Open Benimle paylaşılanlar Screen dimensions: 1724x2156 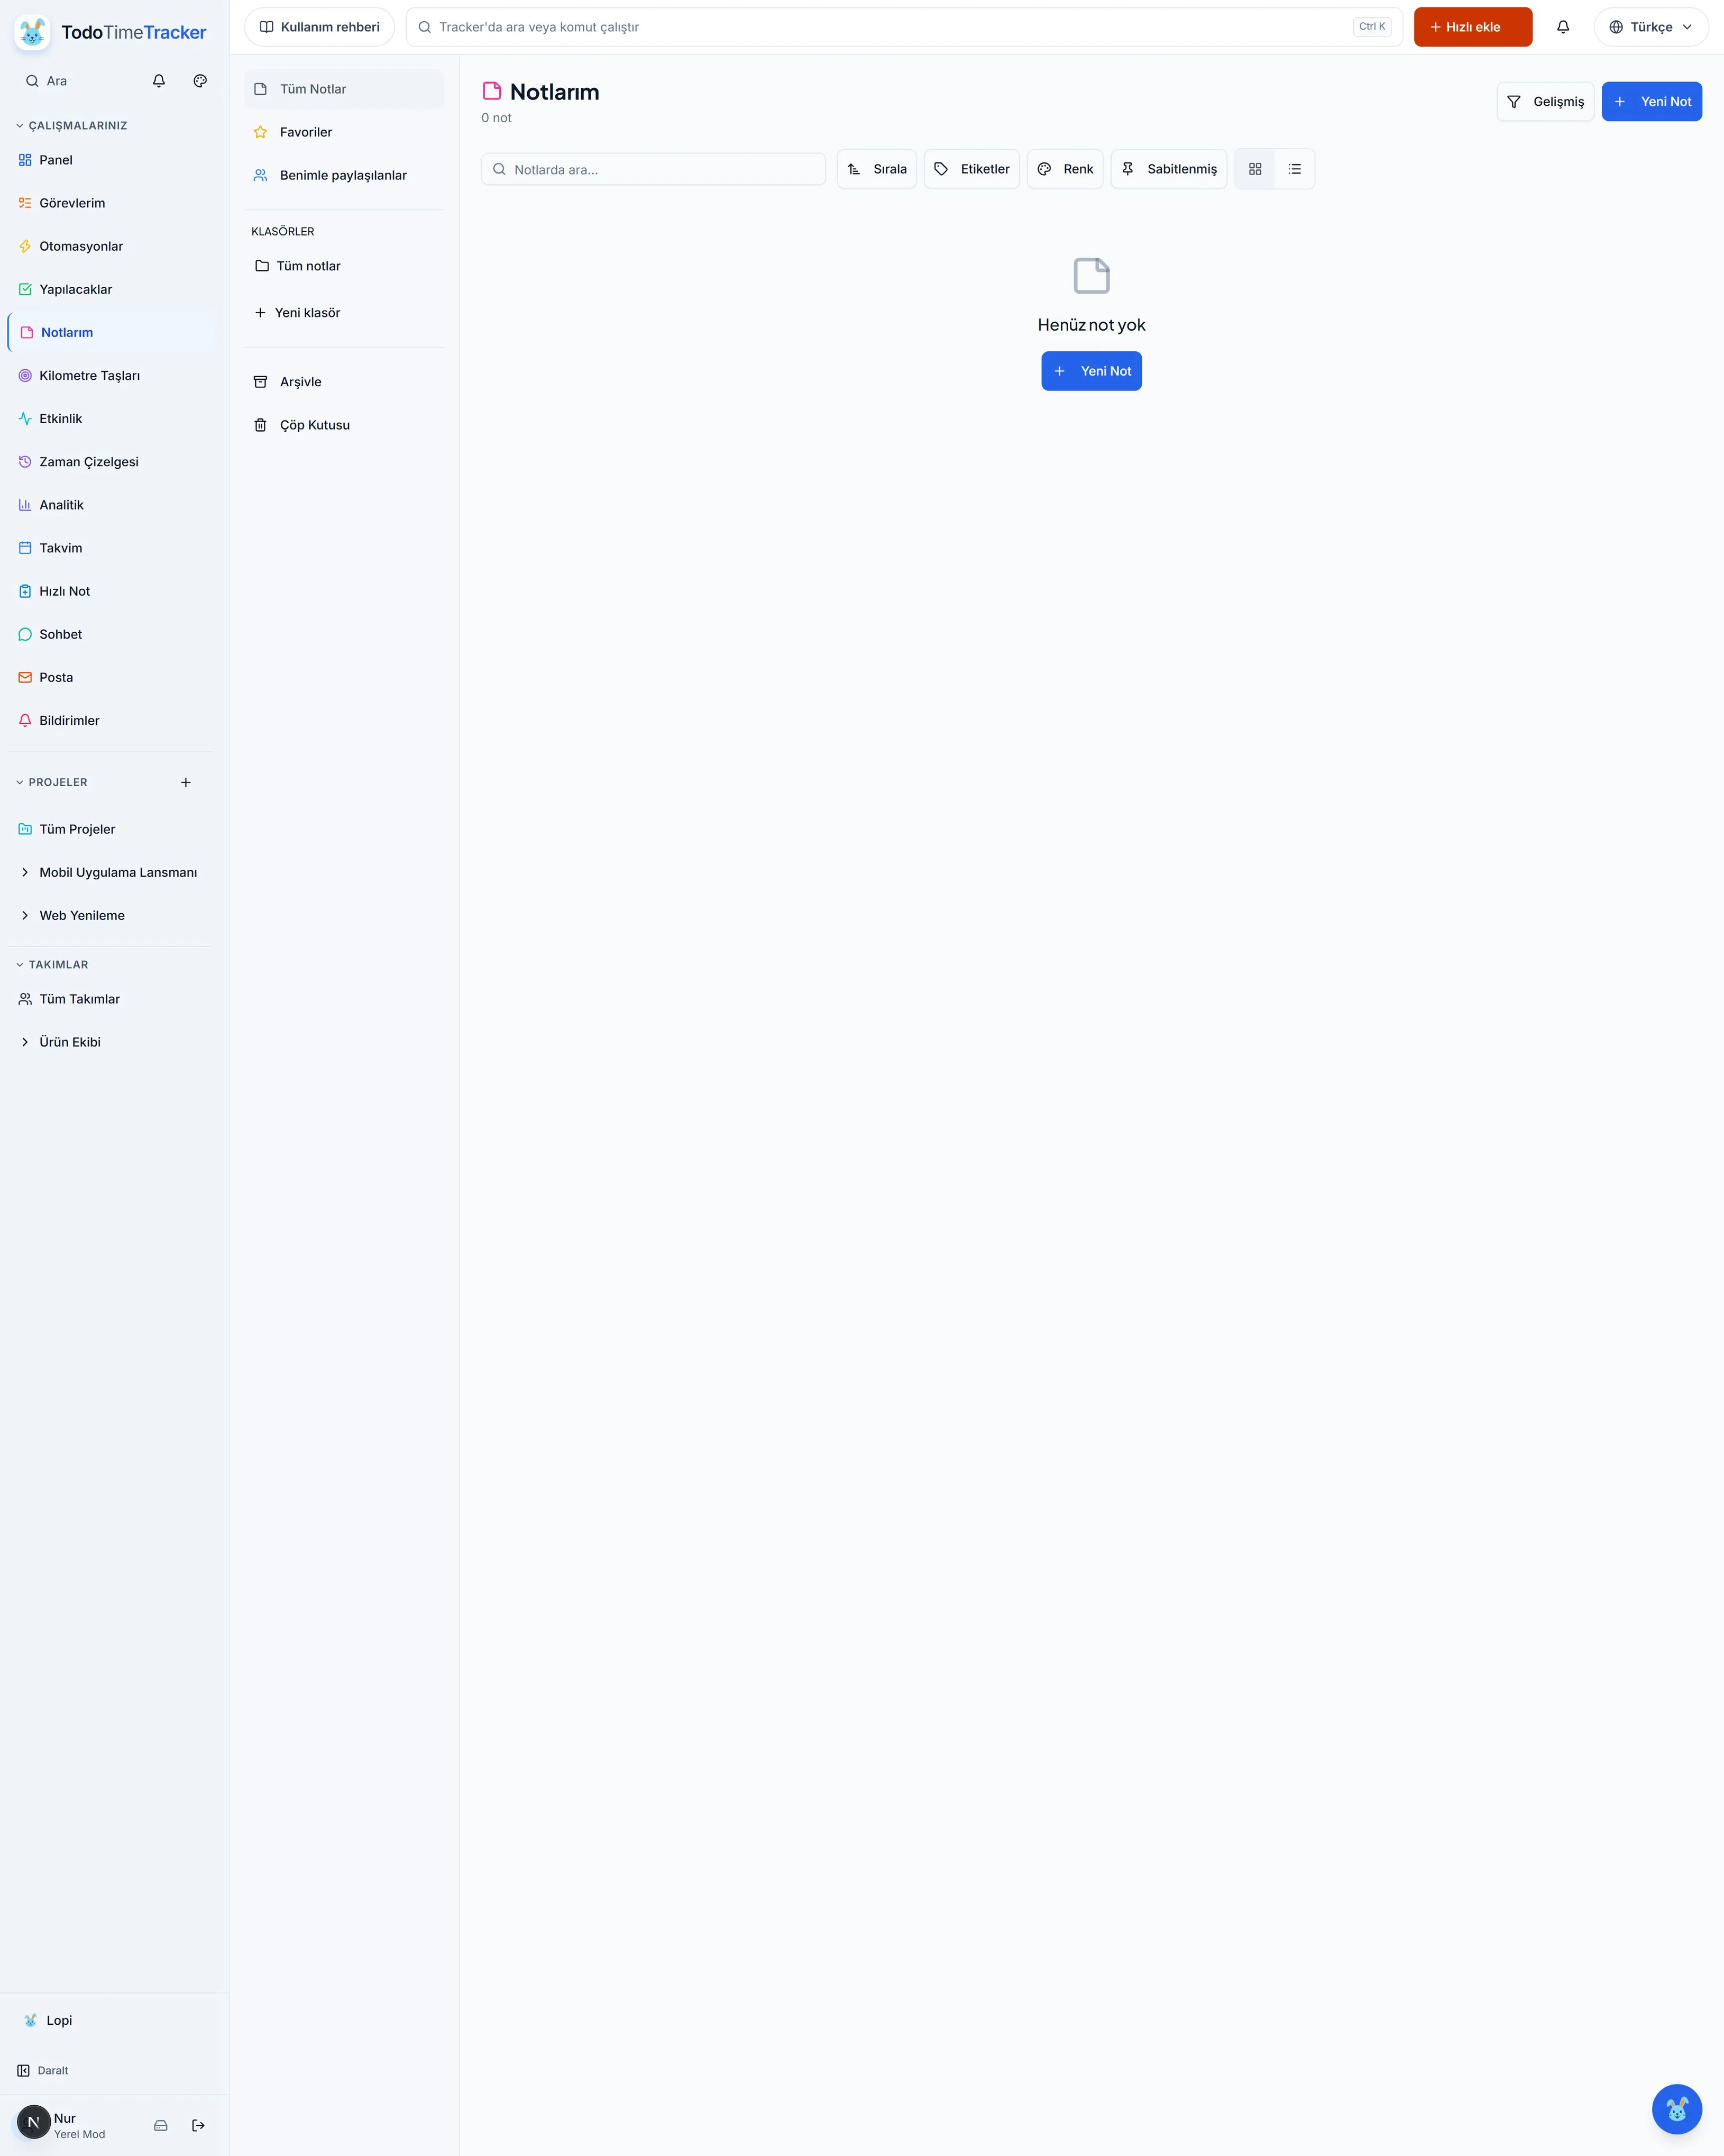(x=344, y=175)
